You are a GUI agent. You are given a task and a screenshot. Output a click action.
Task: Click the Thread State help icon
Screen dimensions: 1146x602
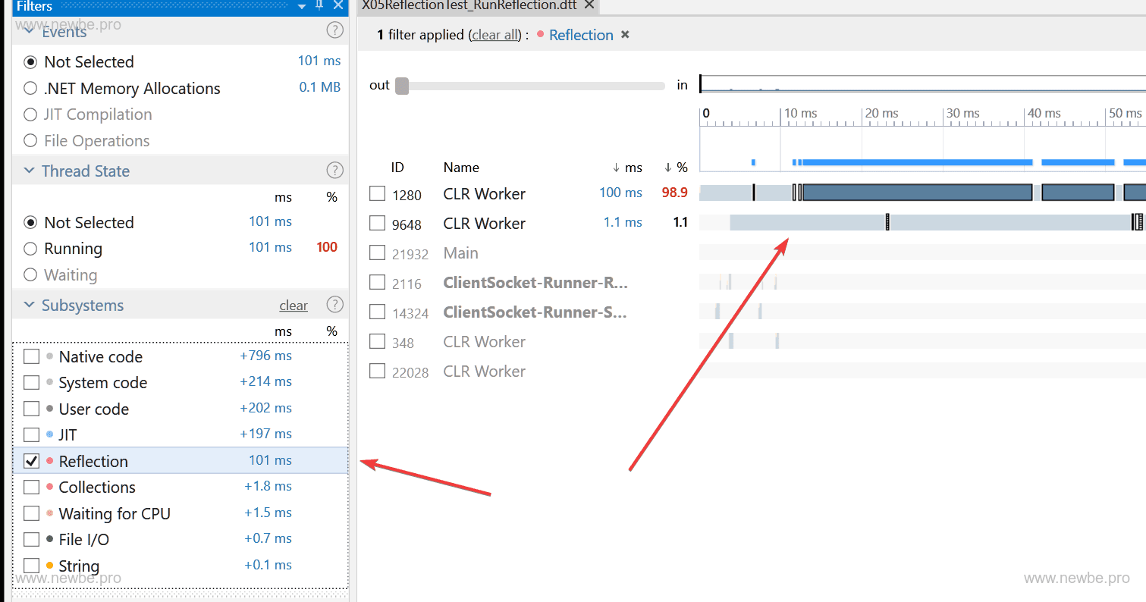[x=334, y=171]
